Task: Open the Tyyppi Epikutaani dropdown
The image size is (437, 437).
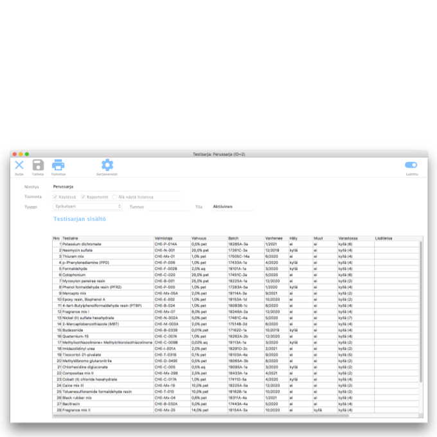Action: pyautogui.click(x=87, y=206)
